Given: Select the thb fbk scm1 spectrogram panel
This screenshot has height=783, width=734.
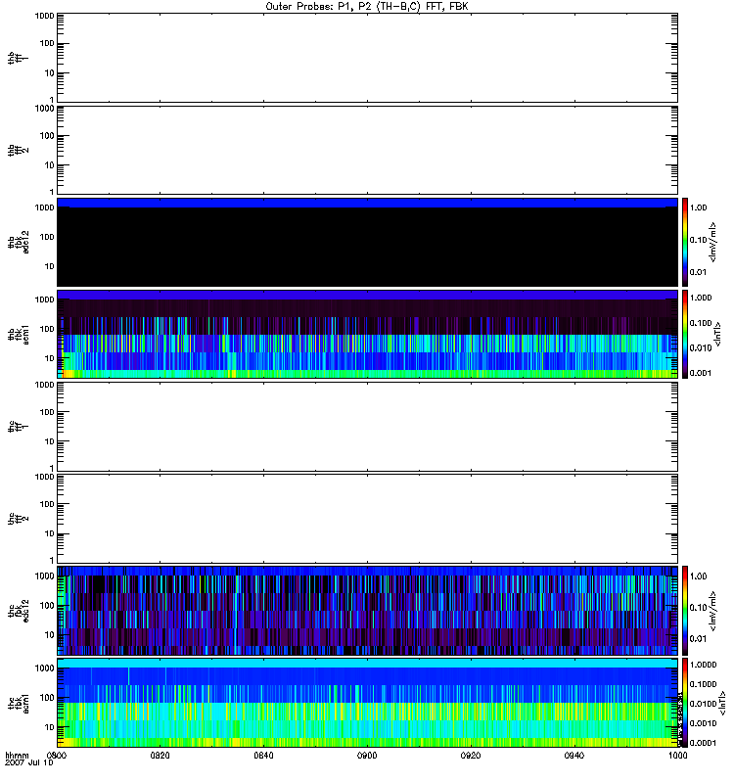Looking at the screenshot, I should pyautogui.click(x=367, y=334).
